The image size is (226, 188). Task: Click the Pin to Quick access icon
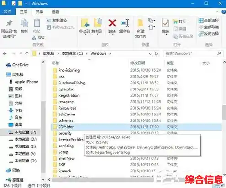(9, 23)
